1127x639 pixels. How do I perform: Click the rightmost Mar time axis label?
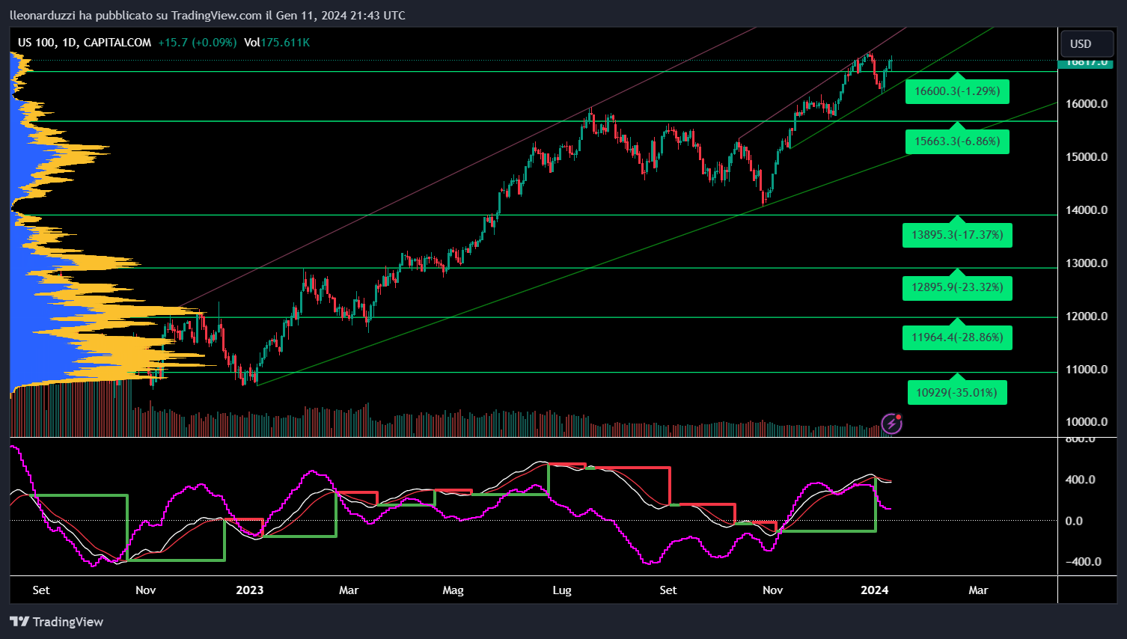(x=978, y=590)
